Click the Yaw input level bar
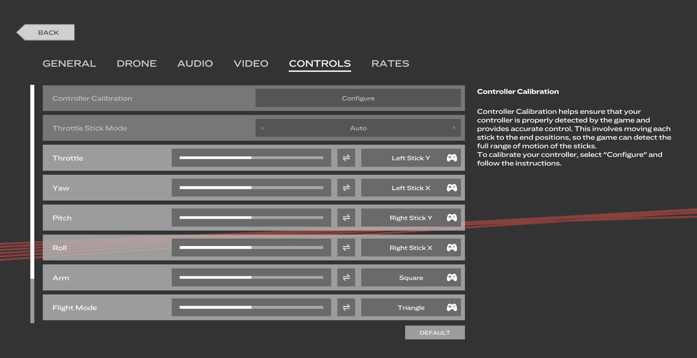Viewport: 697px width, 358px height. click(x=251, y=188)
